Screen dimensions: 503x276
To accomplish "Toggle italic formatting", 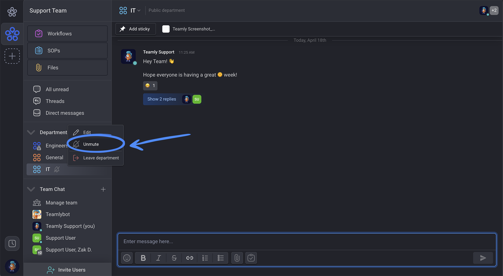I will 158,258.
